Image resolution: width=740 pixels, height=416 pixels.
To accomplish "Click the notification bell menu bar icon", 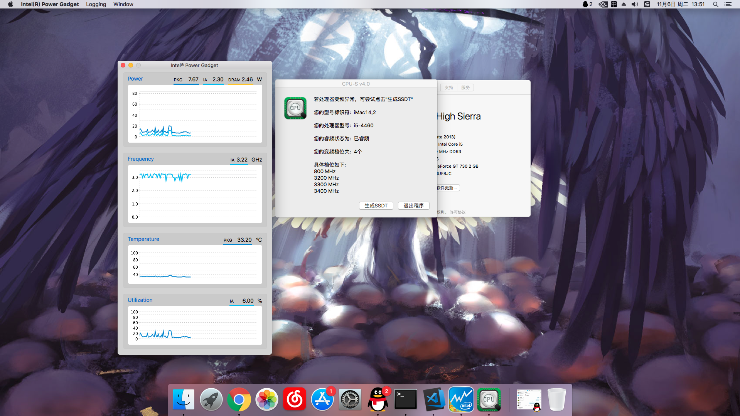I will pyautogui.click(x=587, y=4).
